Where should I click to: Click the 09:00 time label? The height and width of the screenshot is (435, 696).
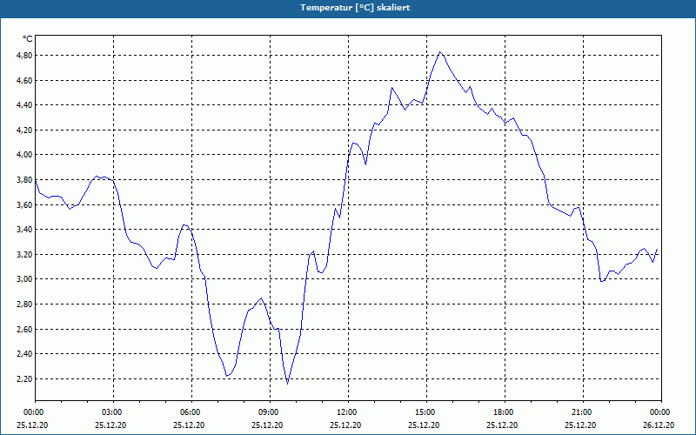click(x=269, y=412)
